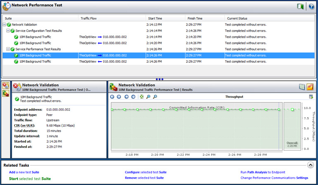Screen dimensions: 318x185
Task: Click the help question mark icon
Action: point(311,7)
